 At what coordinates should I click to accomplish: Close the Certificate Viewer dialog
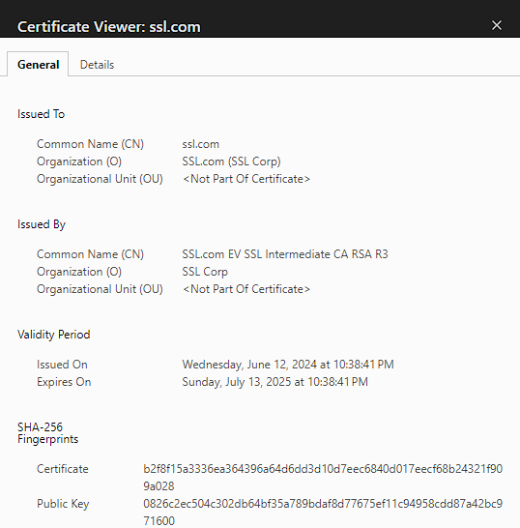point(497,25)
